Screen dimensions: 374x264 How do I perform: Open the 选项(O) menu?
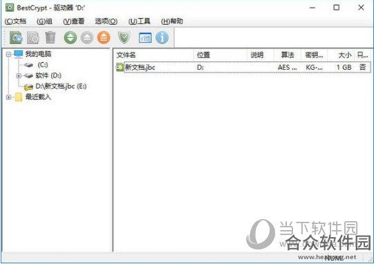[106, 21]
